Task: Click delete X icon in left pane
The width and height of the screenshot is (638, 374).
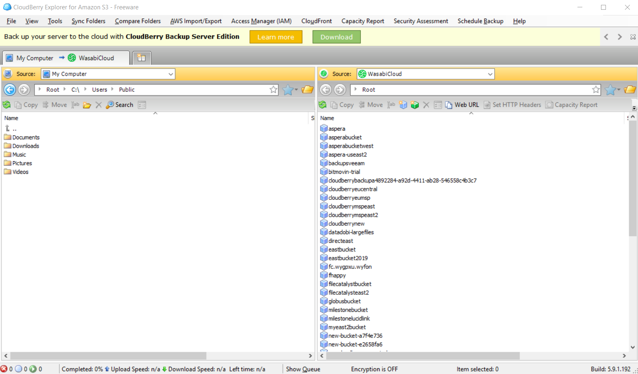Action: click(98, 105)
